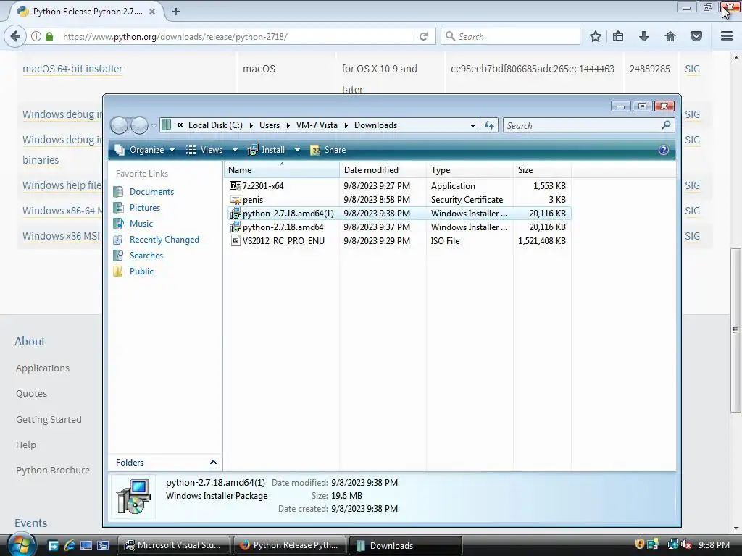
Task: Click the Explorer help question mark icon
Action: click(x=664, y=150)
